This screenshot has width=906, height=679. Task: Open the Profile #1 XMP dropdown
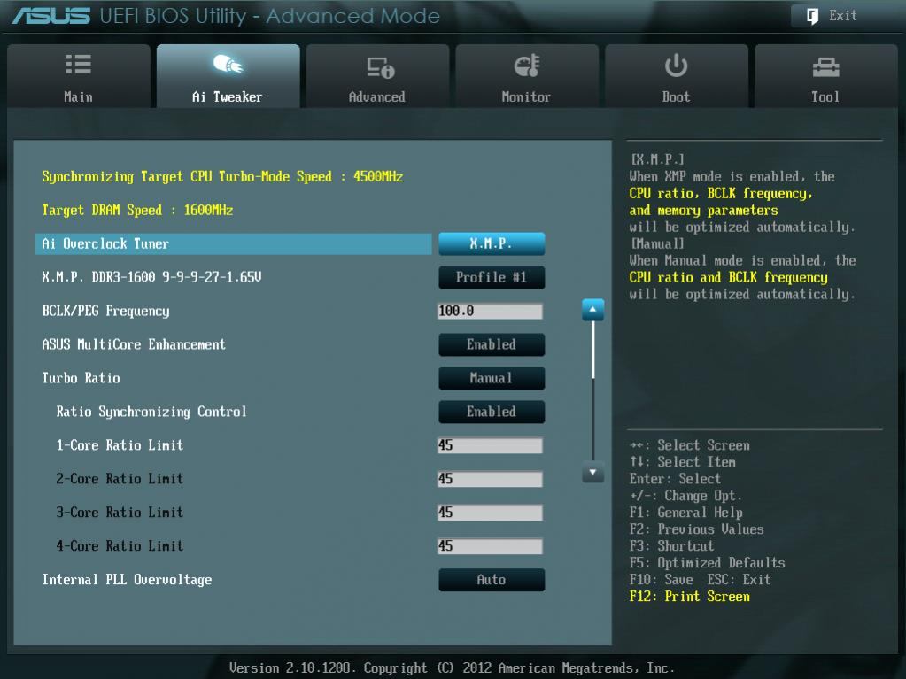click(x=492, y=277)
